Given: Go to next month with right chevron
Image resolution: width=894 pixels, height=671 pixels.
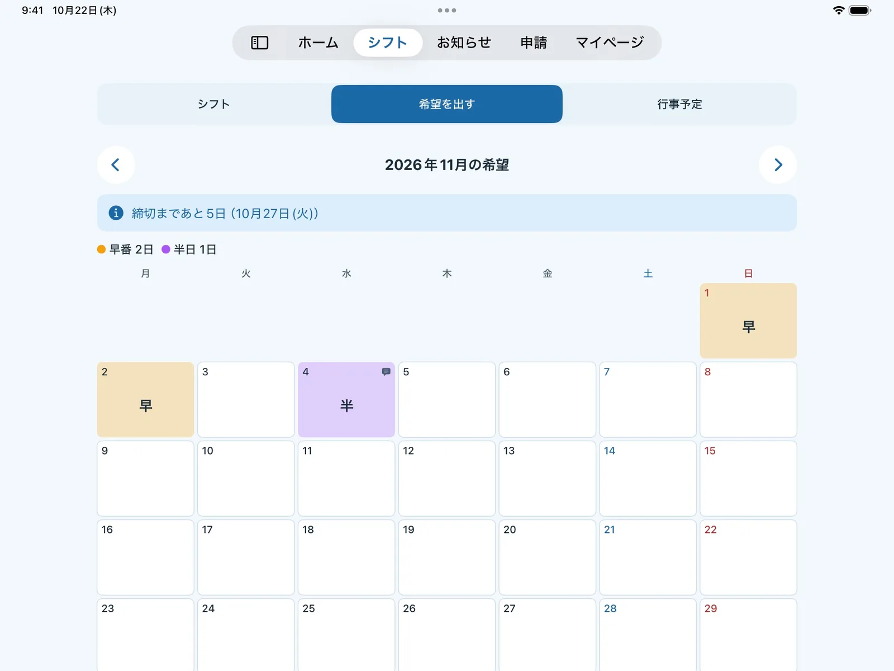Looking at the screenshot, I should coord(778,165).
